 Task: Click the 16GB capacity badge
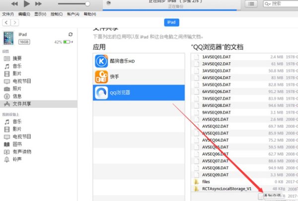point(24,42)
